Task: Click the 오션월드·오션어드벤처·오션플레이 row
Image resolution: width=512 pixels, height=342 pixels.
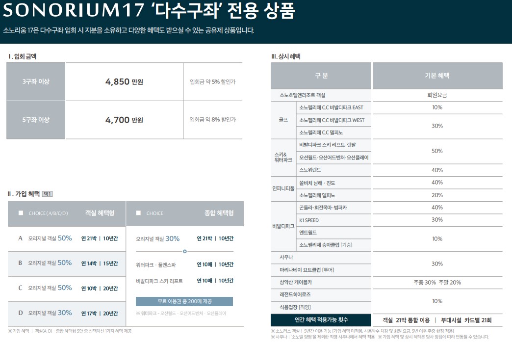Action: coord(333,158)
